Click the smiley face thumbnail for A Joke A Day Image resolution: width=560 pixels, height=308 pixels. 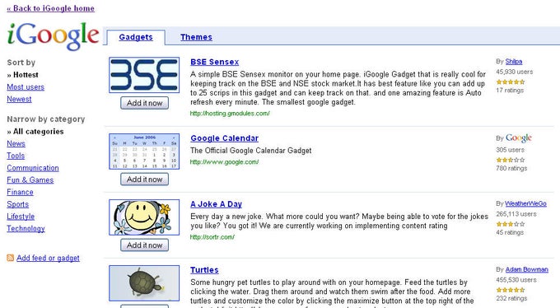point(144,217)
